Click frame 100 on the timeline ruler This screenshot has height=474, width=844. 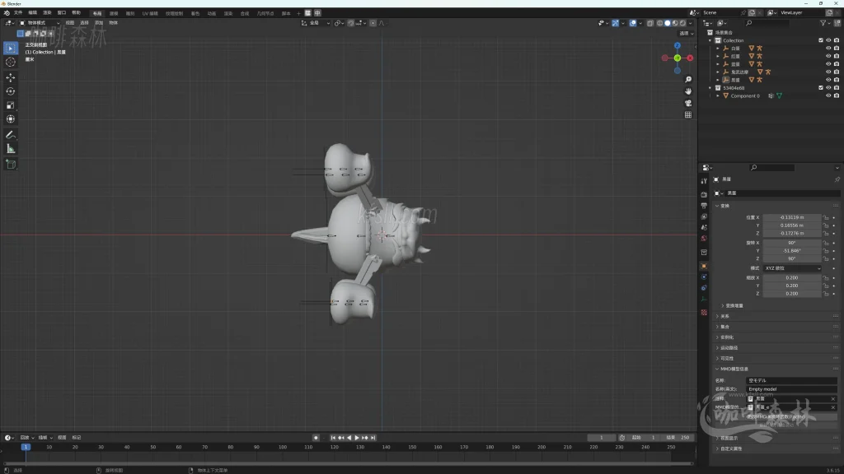pos(282,447)
